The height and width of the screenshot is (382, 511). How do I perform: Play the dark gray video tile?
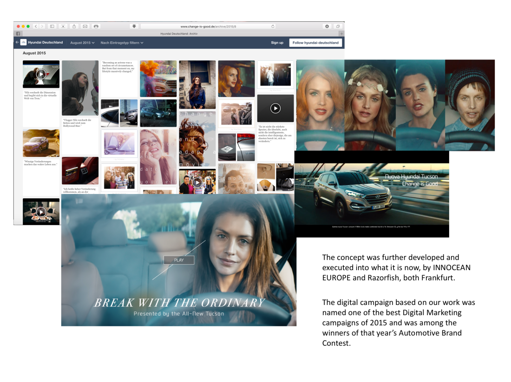(x=275, y=108)
